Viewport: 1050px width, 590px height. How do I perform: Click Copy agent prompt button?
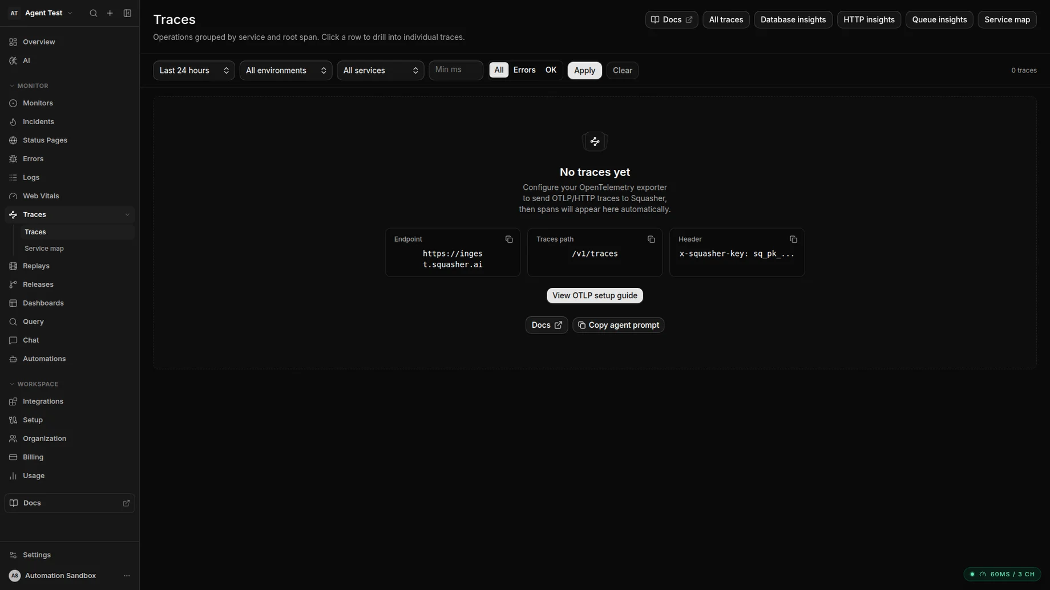point(619,325)
